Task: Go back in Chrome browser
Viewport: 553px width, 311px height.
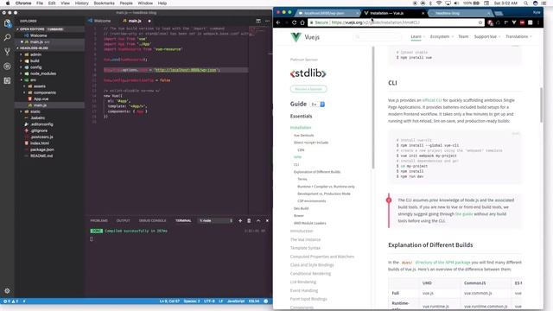Action: (278, 22)
